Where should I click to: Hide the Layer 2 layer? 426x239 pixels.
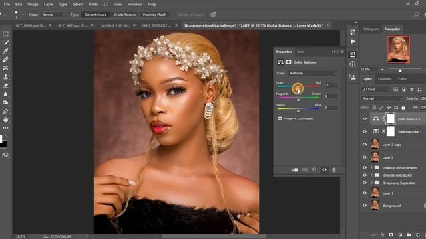pos(365,157)
